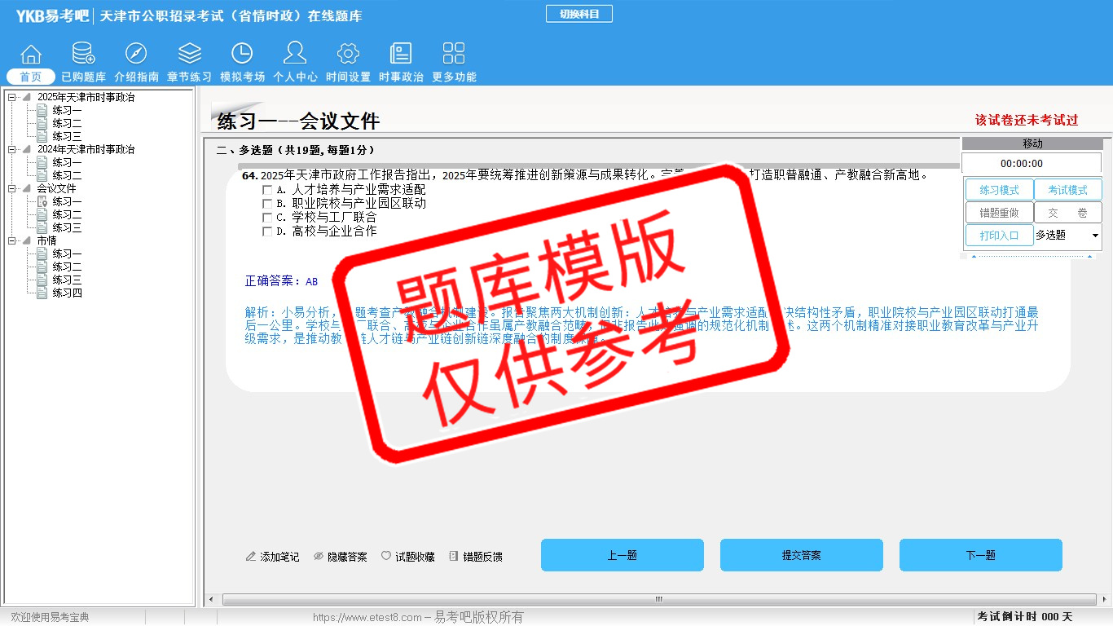Open the 介绍指南 compass icon
The image size is (1113, 626).
[x=136, y=55]
